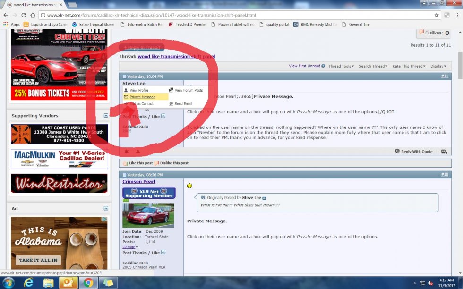This screenshot has height=289, width=463.
Task: Select Private Message in user popup
Action: [x=142, y=97]
